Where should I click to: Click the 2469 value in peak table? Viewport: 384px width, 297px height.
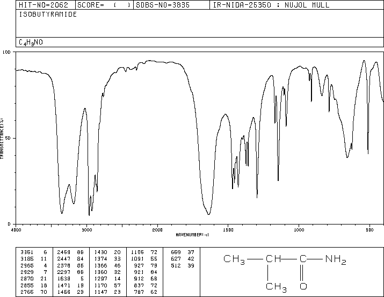[64, 252]
